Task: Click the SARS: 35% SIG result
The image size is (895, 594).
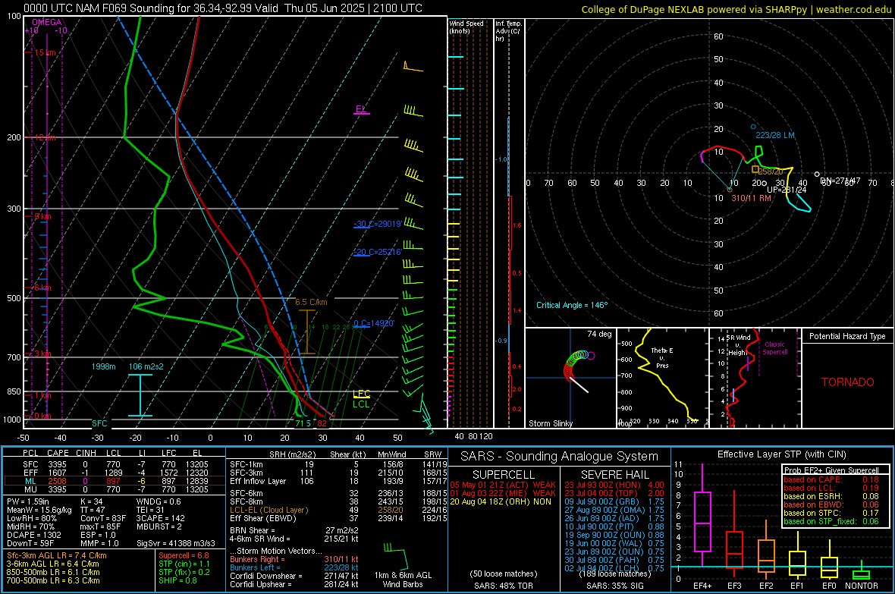Action: [614, 586]
